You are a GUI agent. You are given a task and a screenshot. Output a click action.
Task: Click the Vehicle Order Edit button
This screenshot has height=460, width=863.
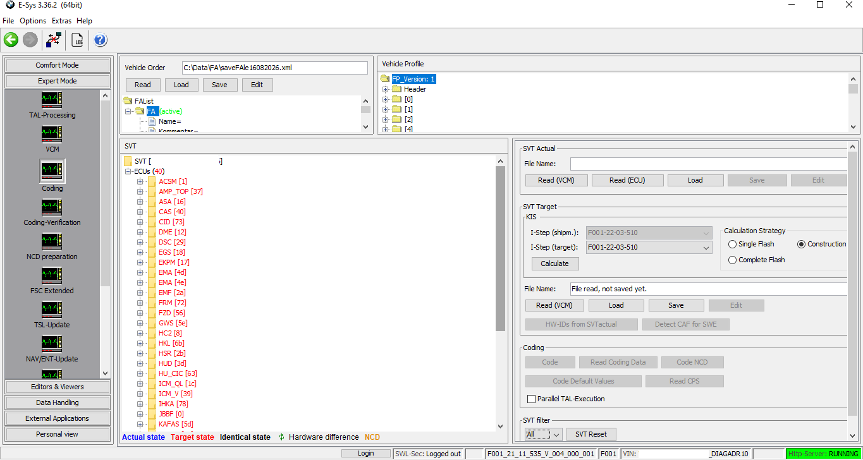(x=257, y=85)
